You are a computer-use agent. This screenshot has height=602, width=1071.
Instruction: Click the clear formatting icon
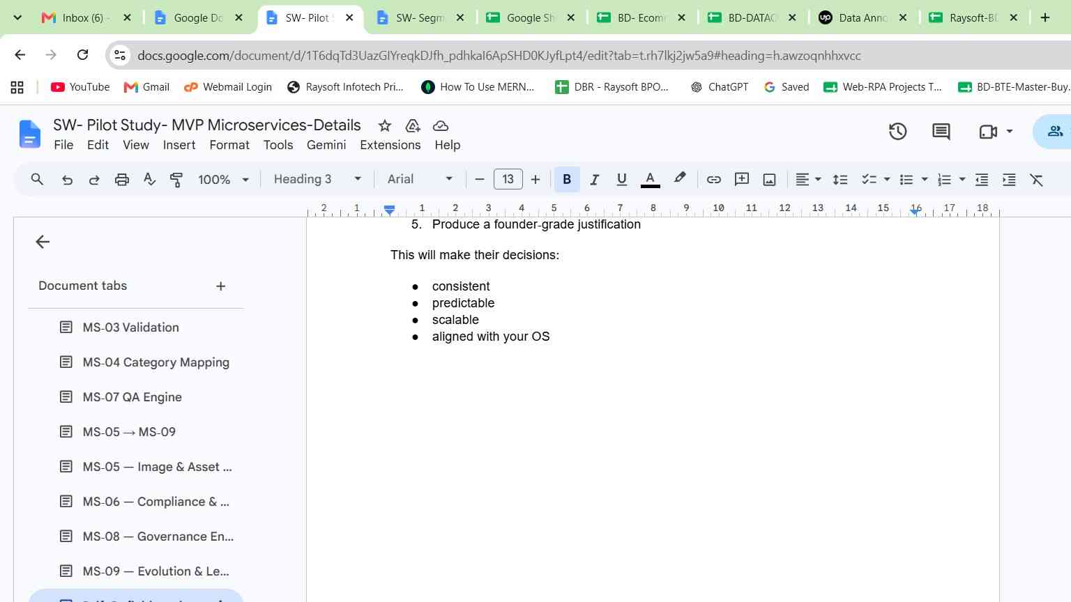click(1037, 180)
